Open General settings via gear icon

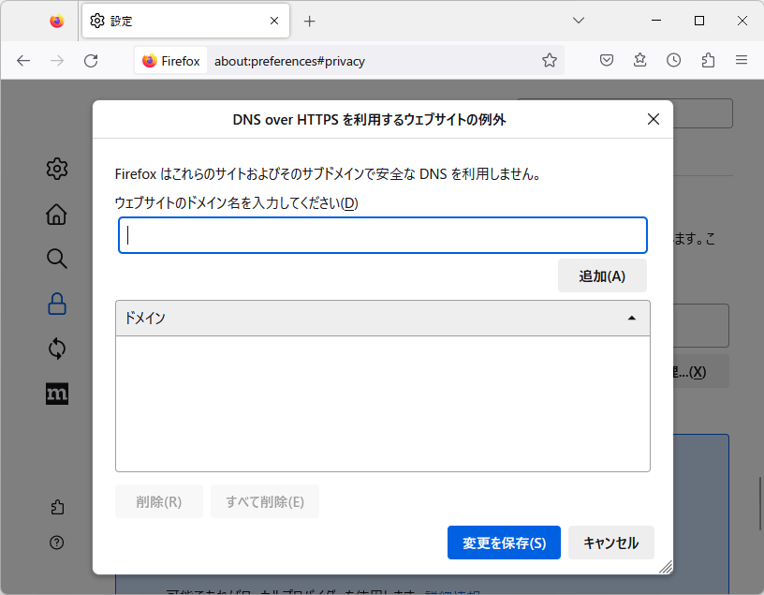pos(56,169)
